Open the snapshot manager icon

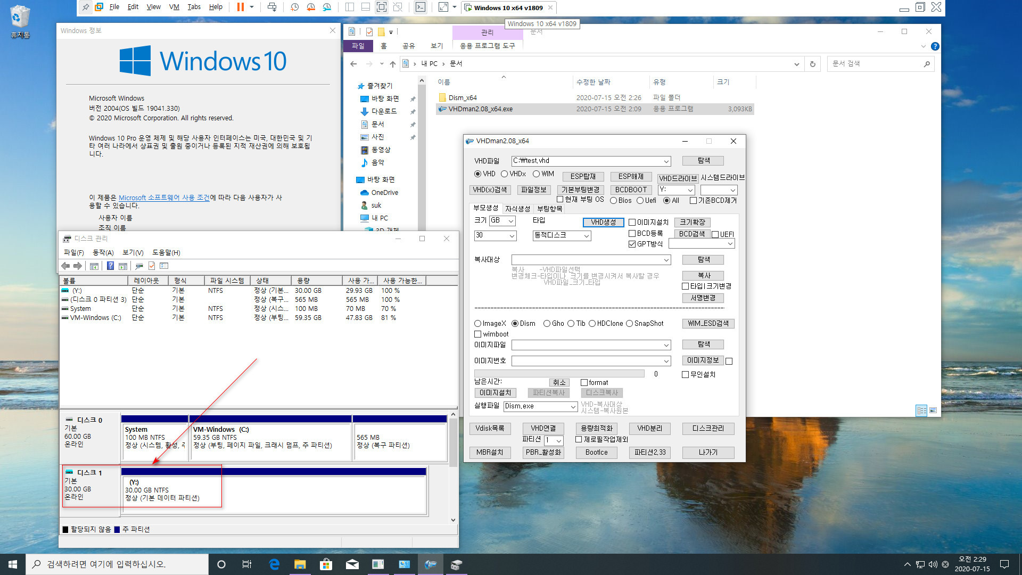coord(327,7)
